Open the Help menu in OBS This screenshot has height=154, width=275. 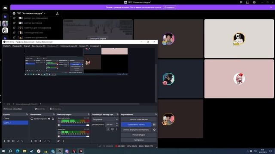[95, 46]
